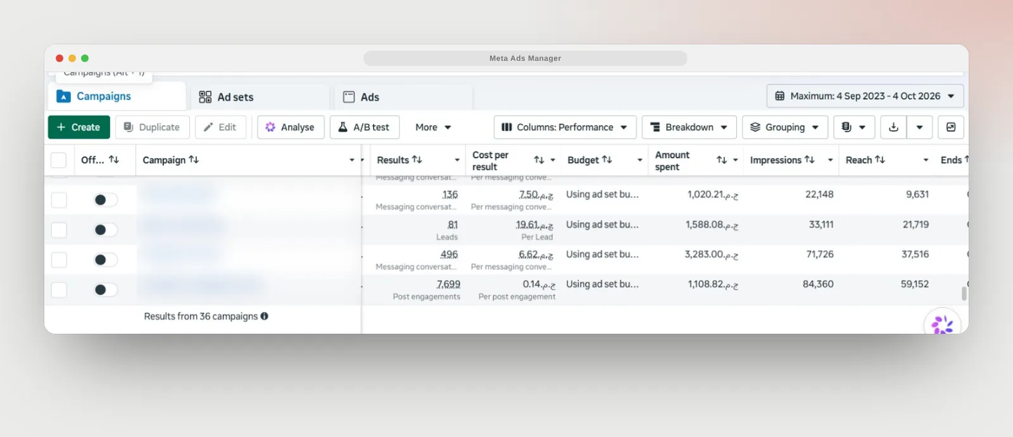Click the A/B test button
1013x437 pixels.
(365, 127)
